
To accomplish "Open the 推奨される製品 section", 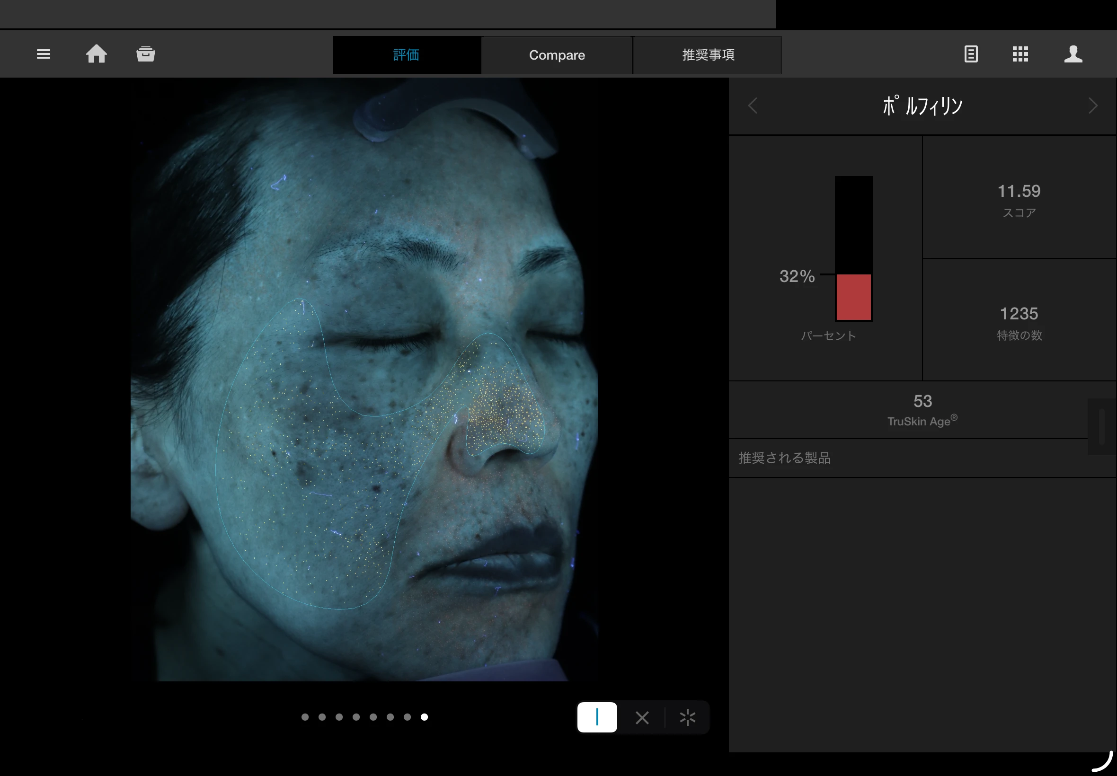I will tap(922, 458).
